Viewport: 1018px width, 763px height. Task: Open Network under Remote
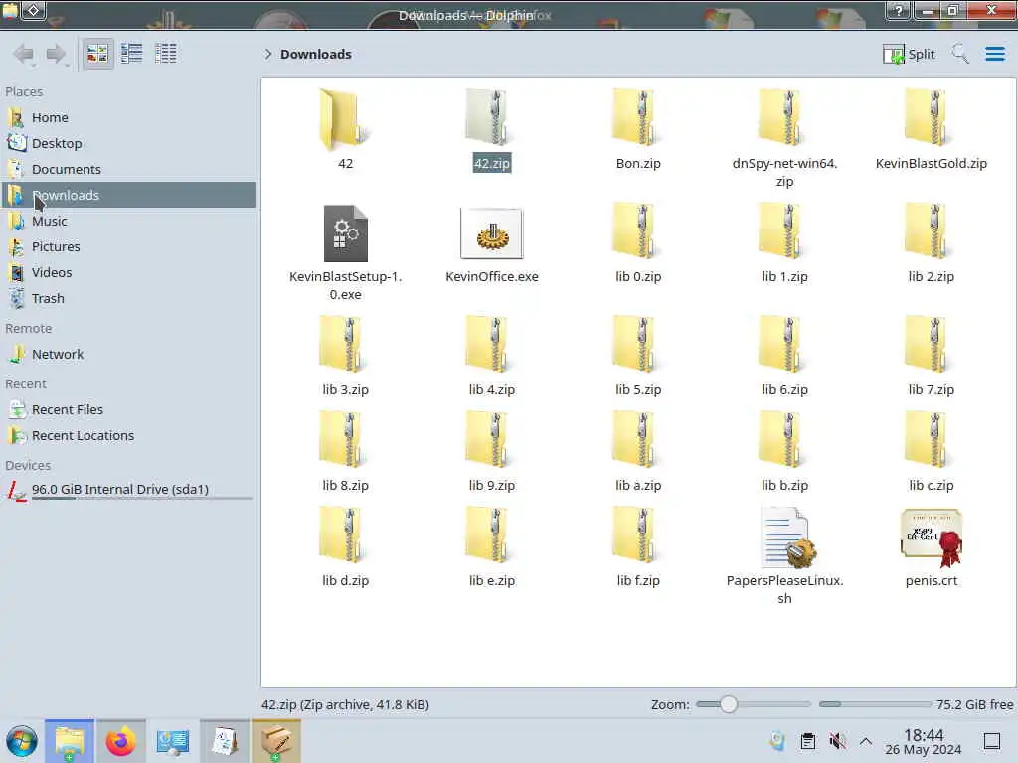click(x=128, y=355)
